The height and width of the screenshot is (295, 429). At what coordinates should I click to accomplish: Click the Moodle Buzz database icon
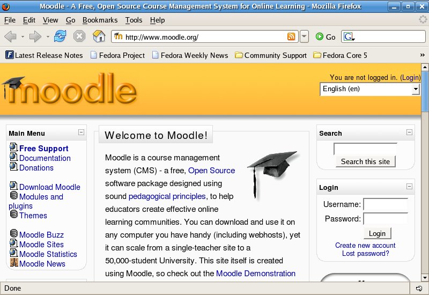coord(14,233)
